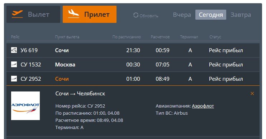
Task: Click terminal A in СУ 1532 row
Action: click(190, 65)
